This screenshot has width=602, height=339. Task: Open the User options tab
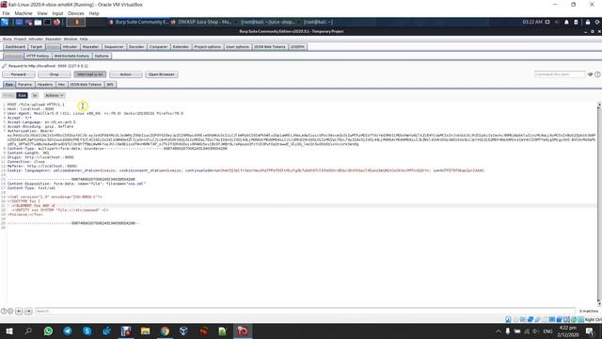click(x=237, y=47)
